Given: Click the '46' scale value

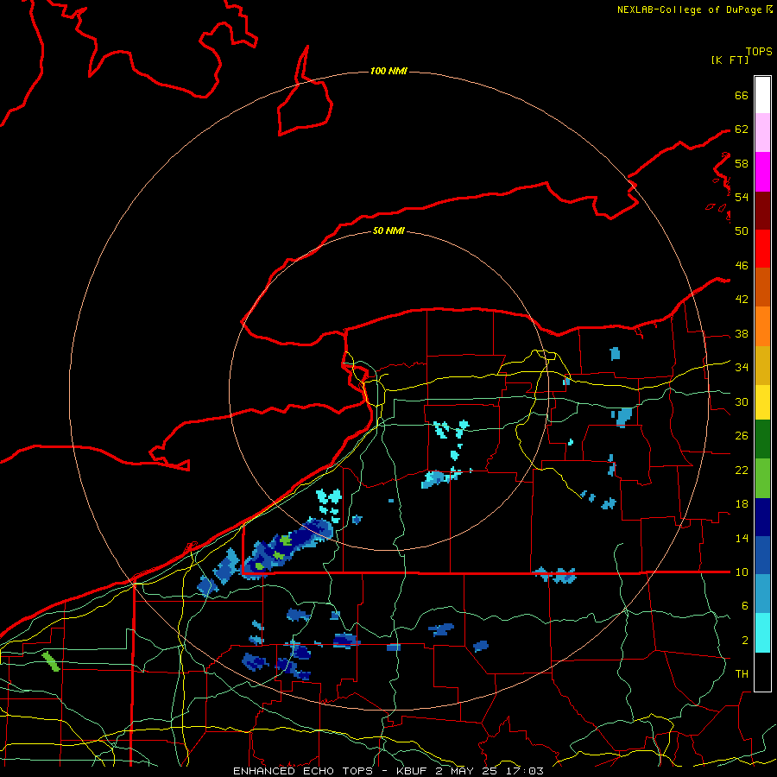Looking at the screenshot, I should 742,266.
